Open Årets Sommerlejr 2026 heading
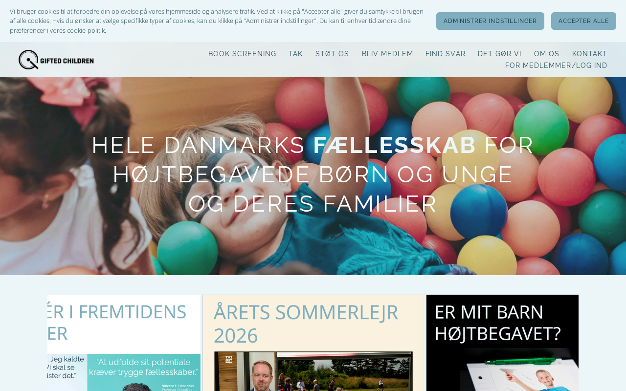 click(306, 324)
